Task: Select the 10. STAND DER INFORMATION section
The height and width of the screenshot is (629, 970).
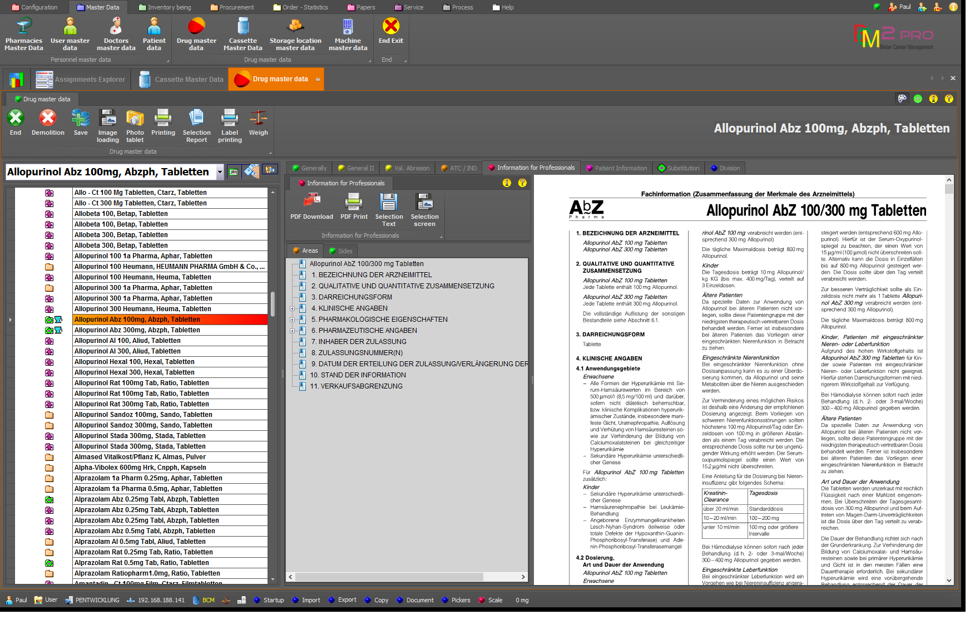Action: point(358,375)
